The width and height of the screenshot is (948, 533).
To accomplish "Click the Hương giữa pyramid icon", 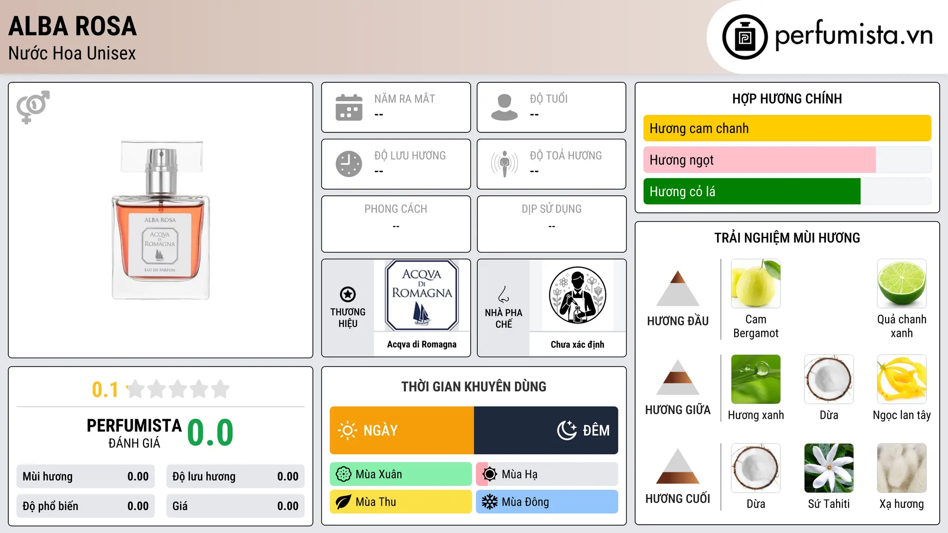I will tap(678, 377).
